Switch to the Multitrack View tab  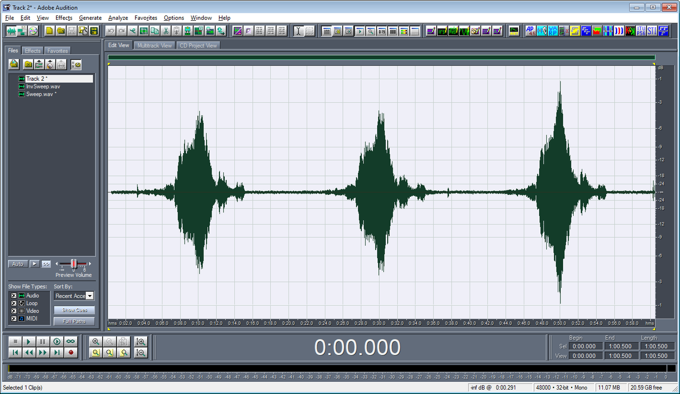click(154, 46)
